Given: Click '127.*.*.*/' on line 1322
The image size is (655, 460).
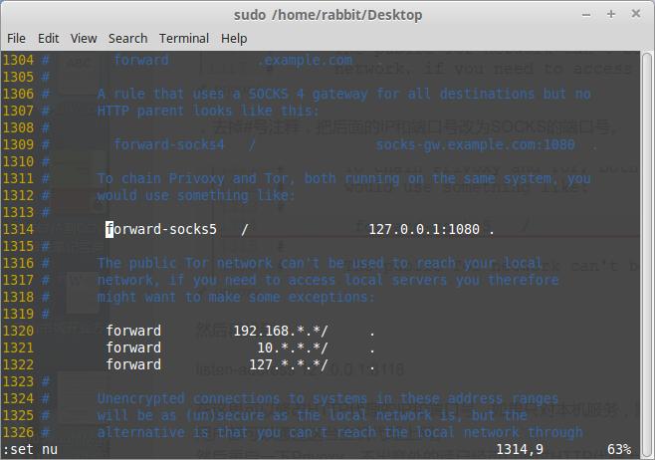Looking at the screenshot, I should pos(289,364).
